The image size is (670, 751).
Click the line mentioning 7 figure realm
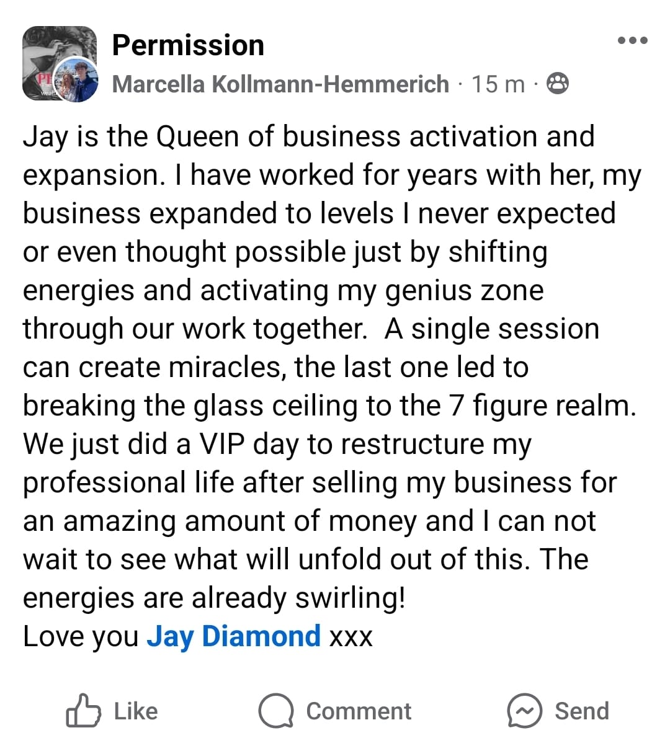click(x=329, y=406)
